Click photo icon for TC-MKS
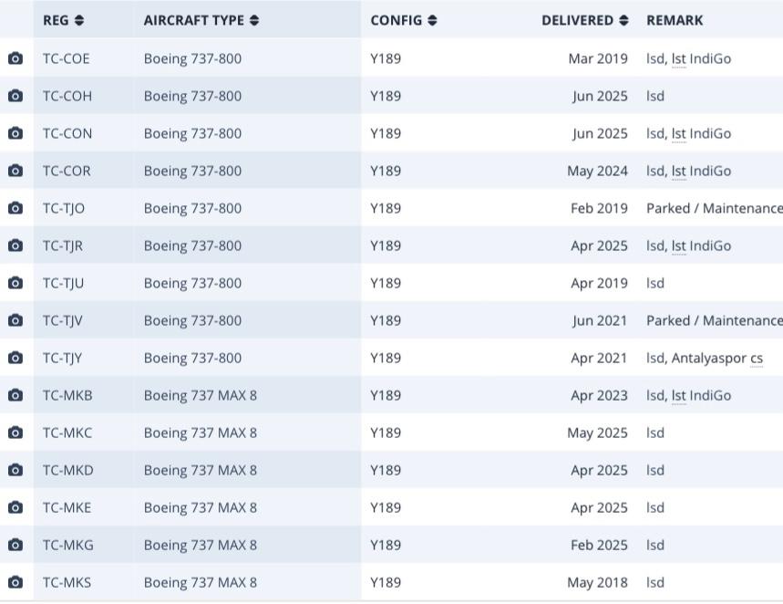The height and width of the screenshot is (604, 783). click(x=15, y=582)
